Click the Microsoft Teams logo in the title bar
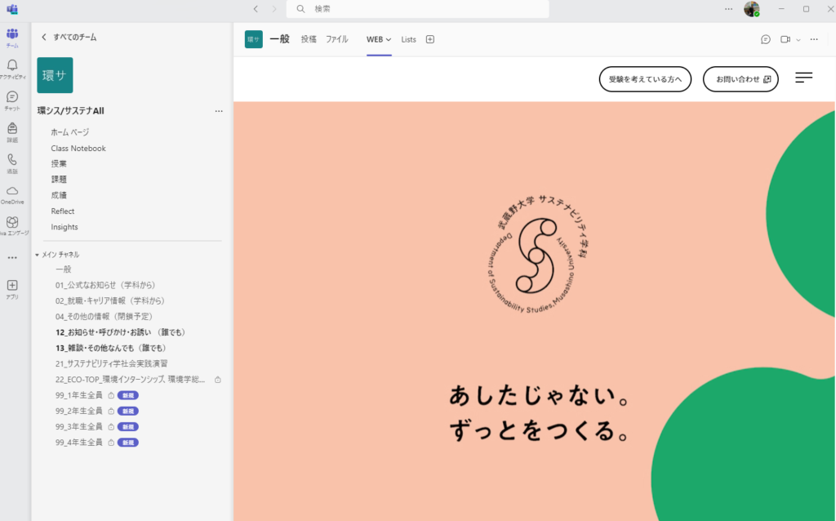Image resolution: width=836 pixels, height=521 pixels. point(11,9)
